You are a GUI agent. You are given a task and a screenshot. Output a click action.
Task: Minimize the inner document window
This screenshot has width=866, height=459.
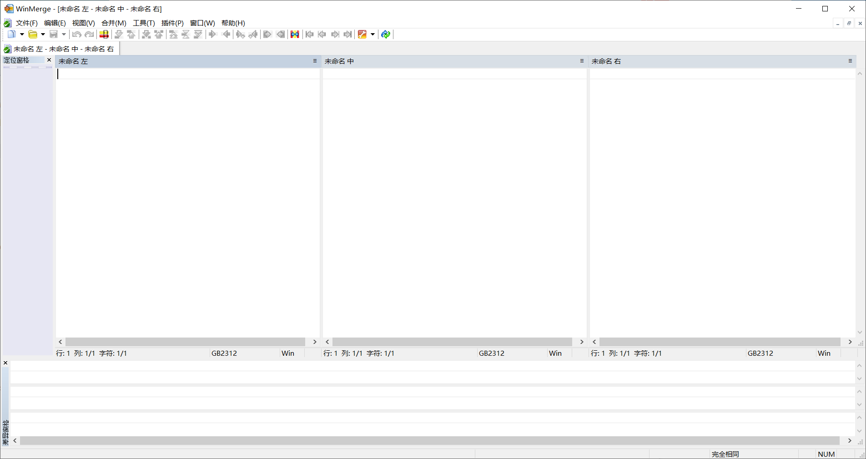pos(838,23)
